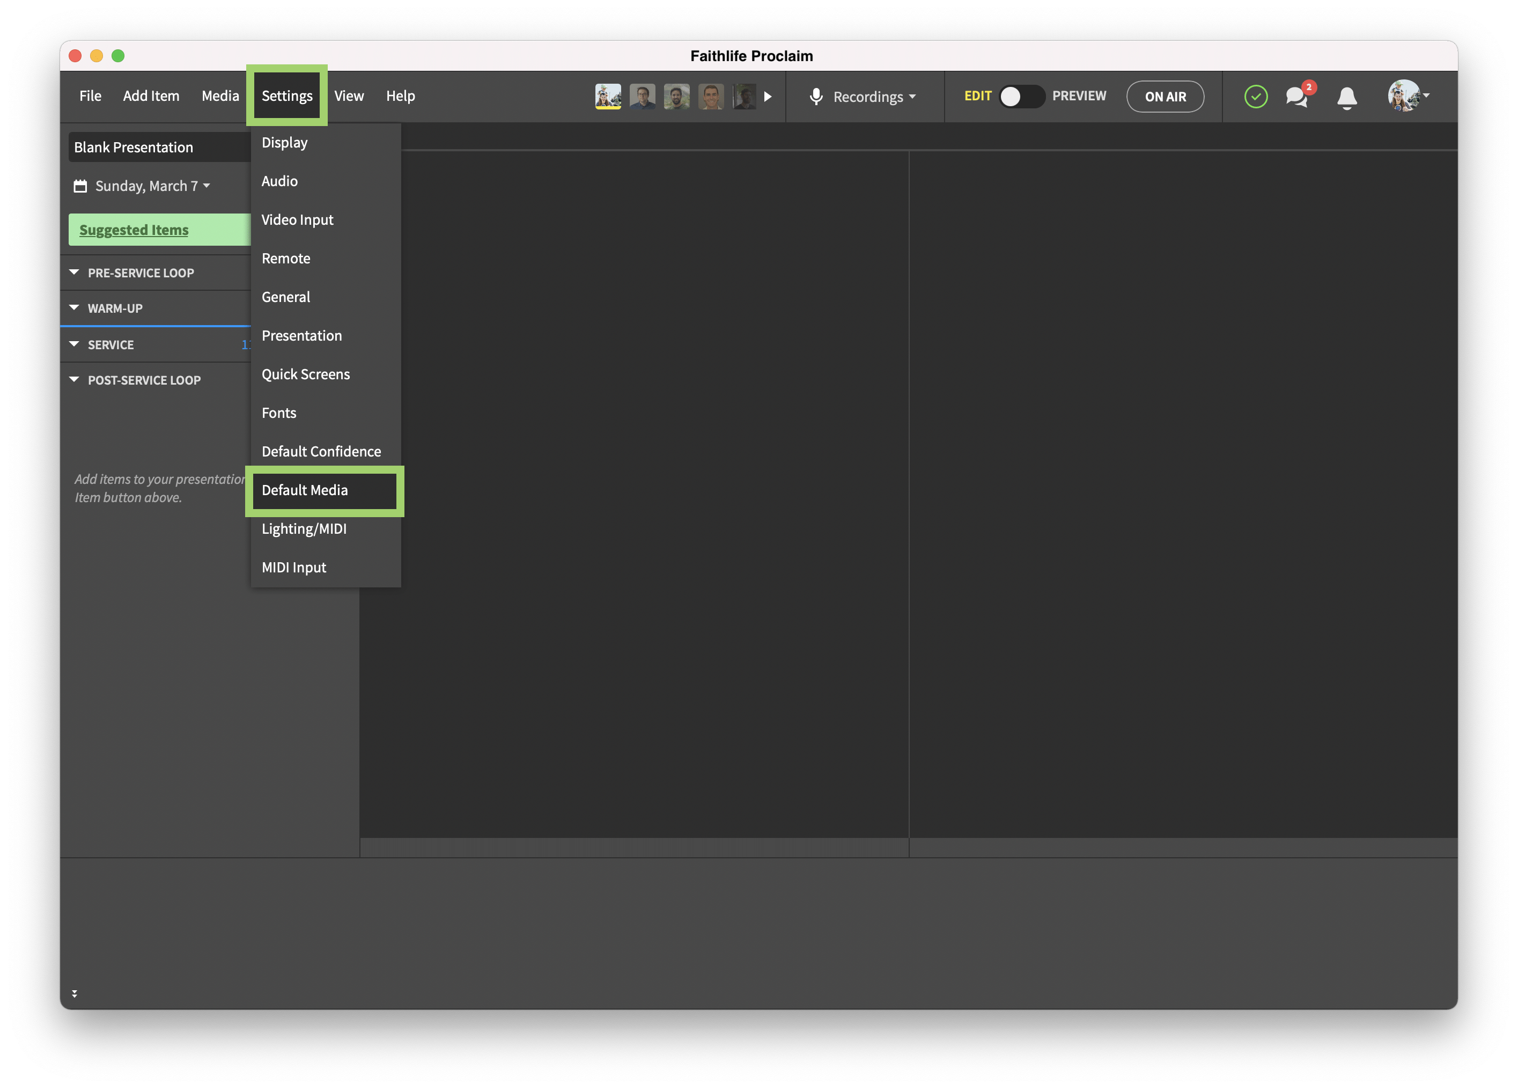Click the fifth collaborator avatar
This screenshot has width=1518, height=1089.
(743, 97)
